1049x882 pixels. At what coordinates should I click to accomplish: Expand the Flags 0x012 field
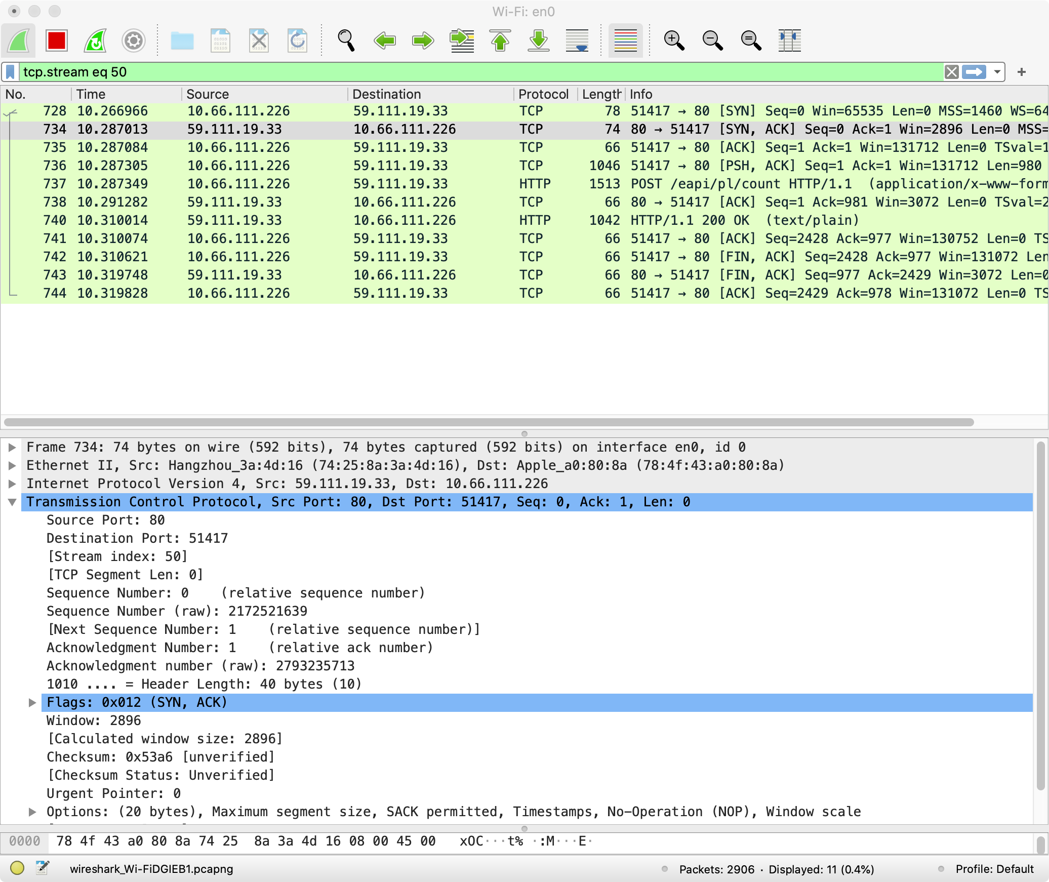[x=32, y=702]
